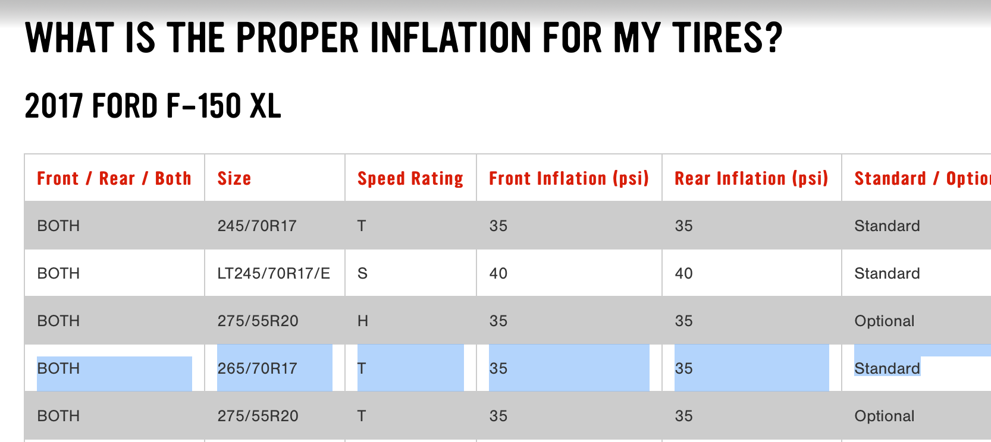Click the 2017 Ford F-150 XL heading
This screenshot has height=442, width=991.
153,106
